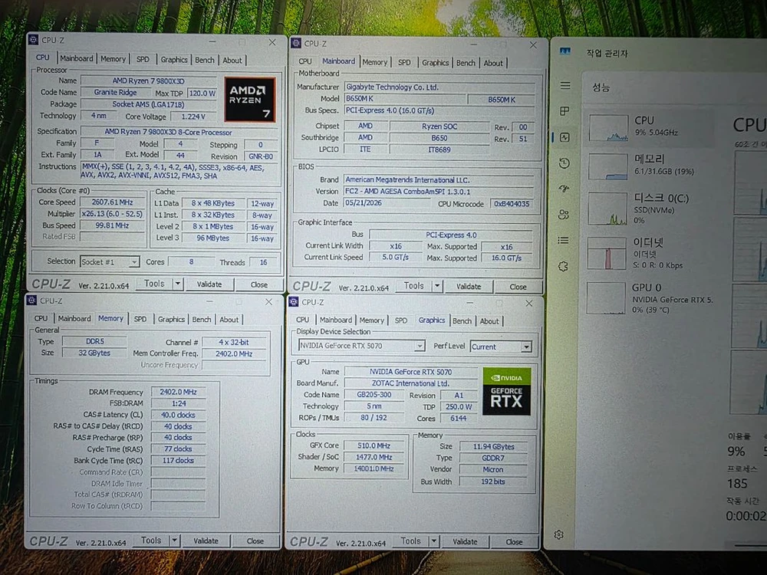Click Validate in Memory CPU-Z window
Image resolution: width=767 pixels, height=575 pixels.
[x=206, y=540]
